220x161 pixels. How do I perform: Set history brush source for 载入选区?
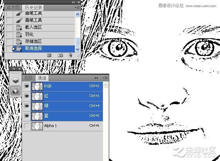click(9, 27)
